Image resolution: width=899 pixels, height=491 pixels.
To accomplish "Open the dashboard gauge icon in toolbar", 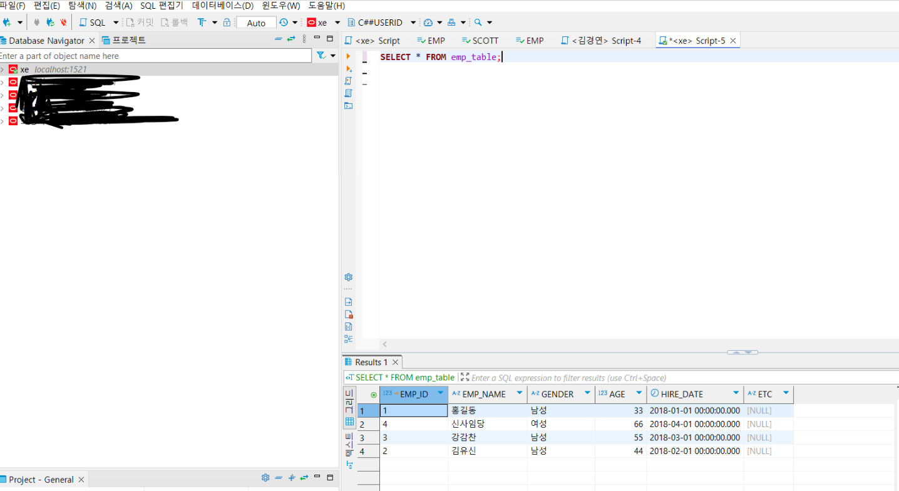I will point(428,23).
